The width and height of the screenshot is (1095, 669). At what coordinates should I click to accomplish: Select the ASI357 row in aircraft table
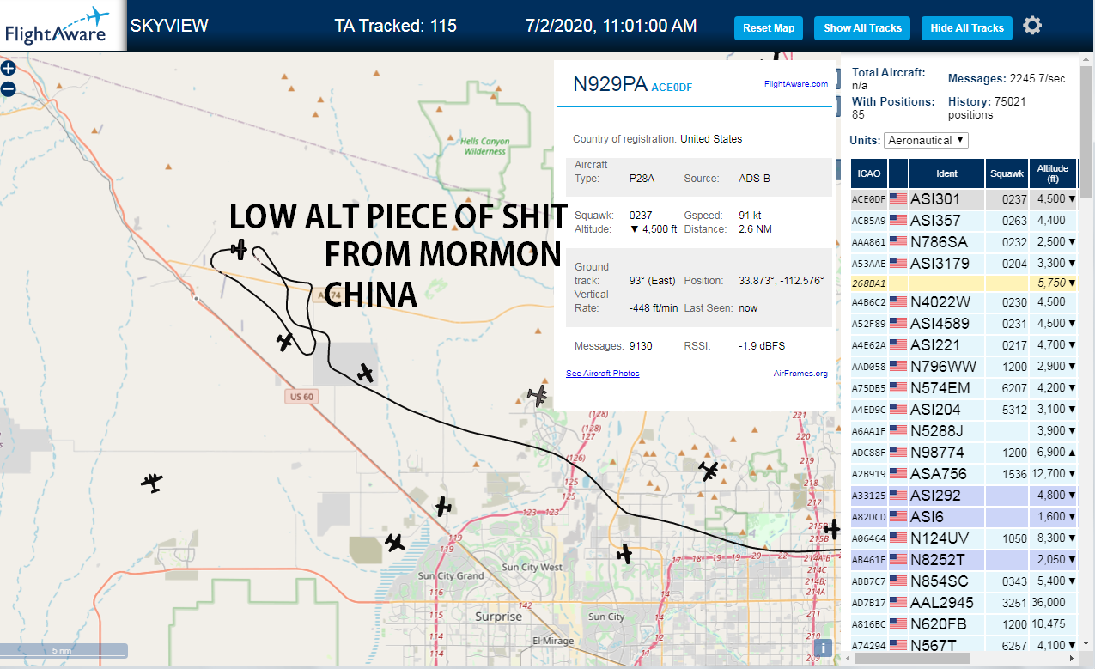tap(964, 221)
